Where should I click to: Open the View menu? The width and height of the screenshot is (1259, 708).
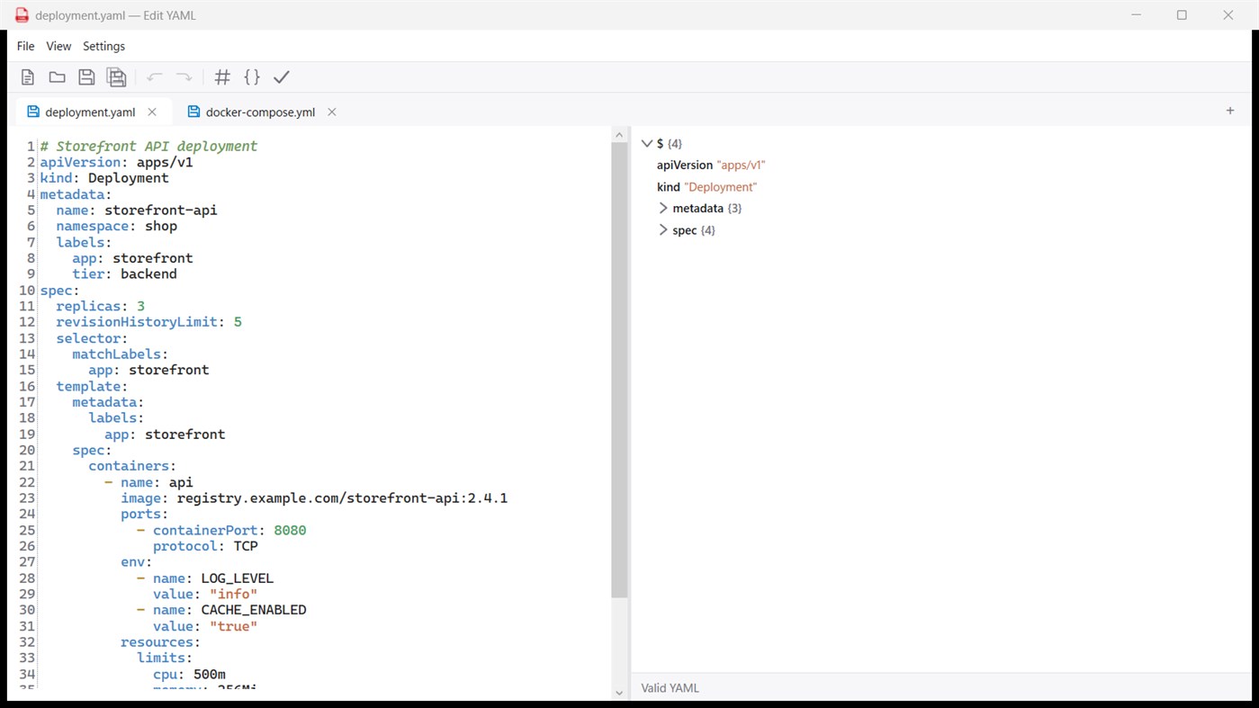[58, 46]
